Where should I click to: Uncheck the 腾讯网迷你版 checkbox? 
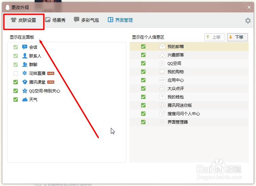[143, 105]
